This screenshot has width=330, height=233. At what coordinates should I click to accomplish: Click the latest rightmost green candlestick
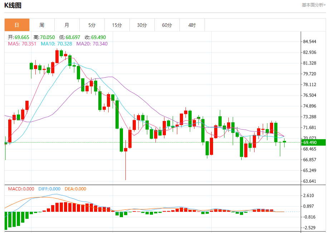coord(284,142)
